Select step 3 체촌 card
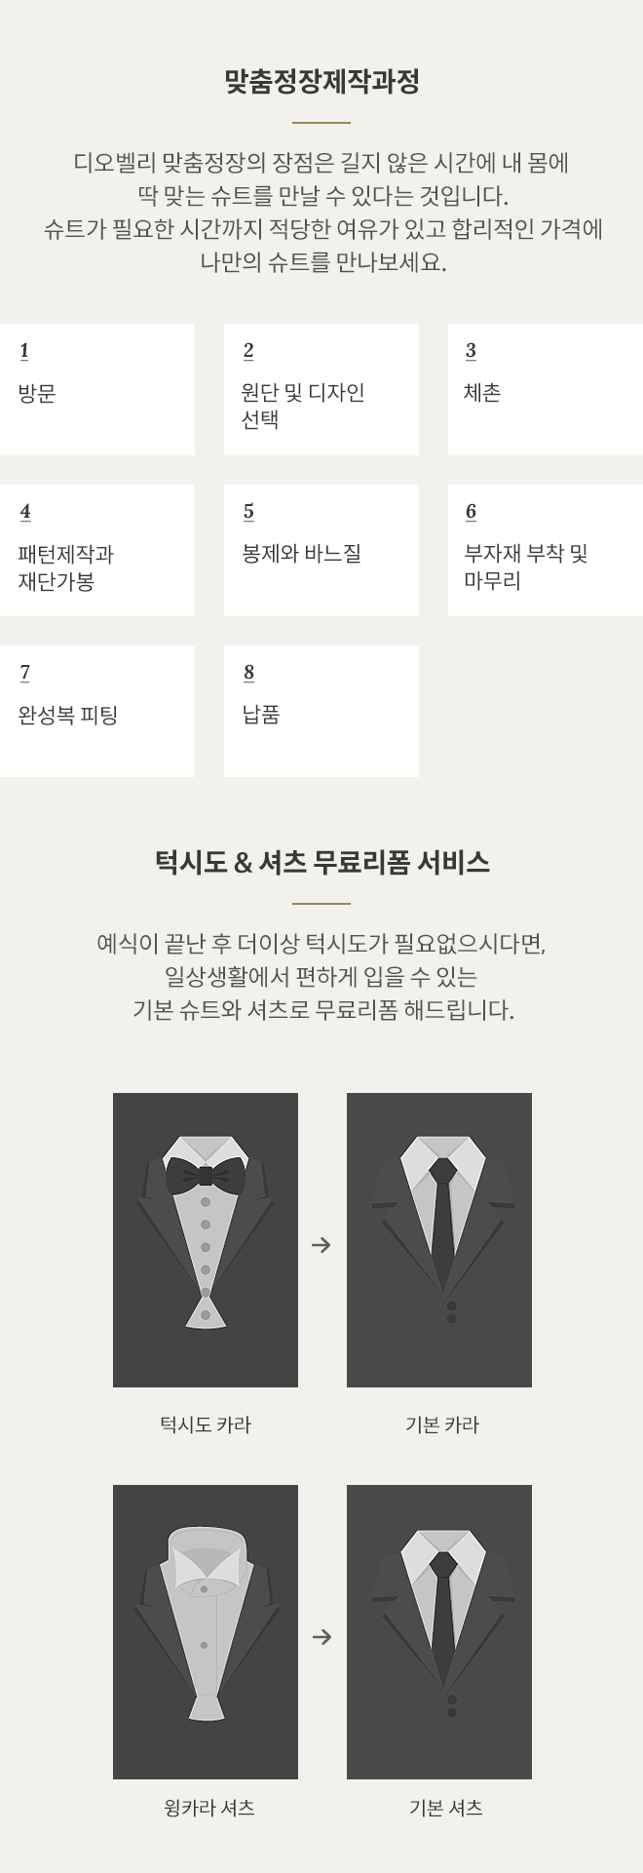 [x=546, y=389]
